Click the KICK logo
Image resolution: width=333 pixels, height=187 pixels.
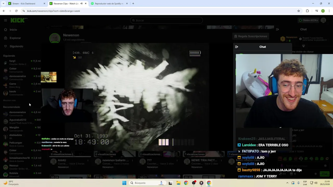point(19,20)
